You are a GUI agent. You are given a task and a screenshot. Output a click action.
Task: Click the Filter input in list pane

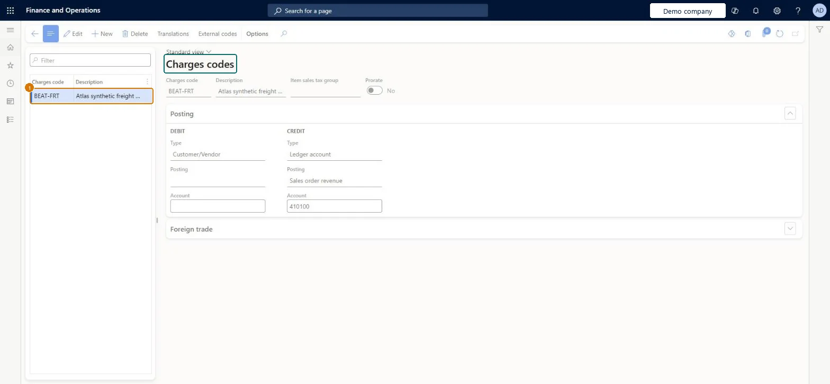[x=91, y=60]
